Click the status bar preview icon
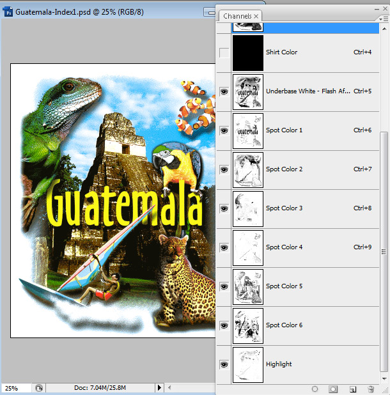 pos(39,388)
